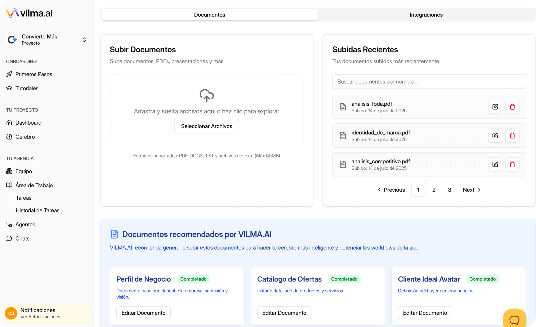Open Cerebro from sidebar brain icon
Image resolution: width=536 pixels, height=327 pixels.
(x=9, y=137)
